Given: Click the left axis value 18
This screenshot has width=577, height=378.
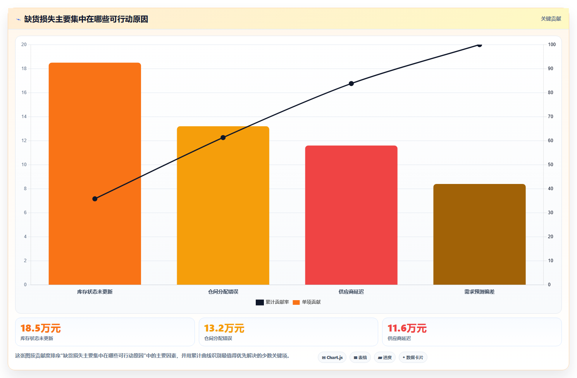Looking at the screenshot, I should 24,69.
